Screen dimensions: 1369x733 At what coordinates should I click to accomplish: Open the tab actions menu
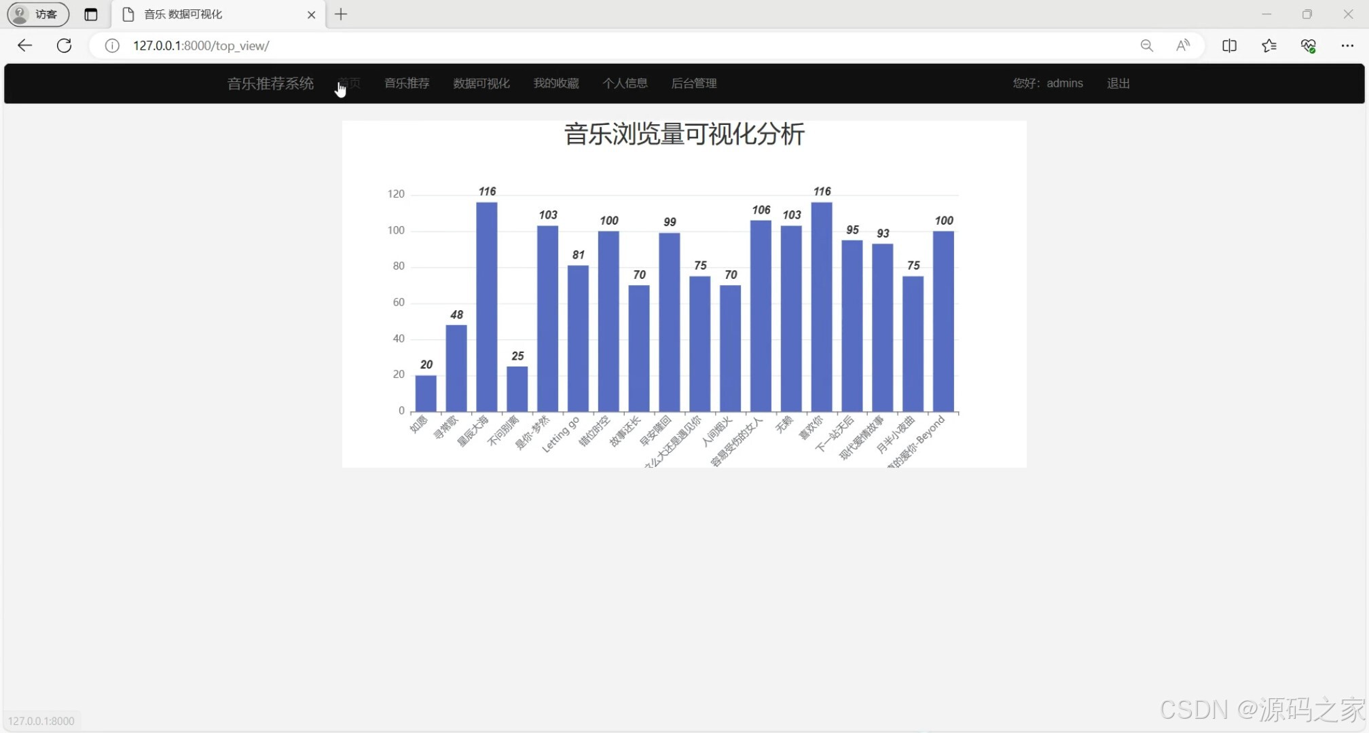point(91,14)
